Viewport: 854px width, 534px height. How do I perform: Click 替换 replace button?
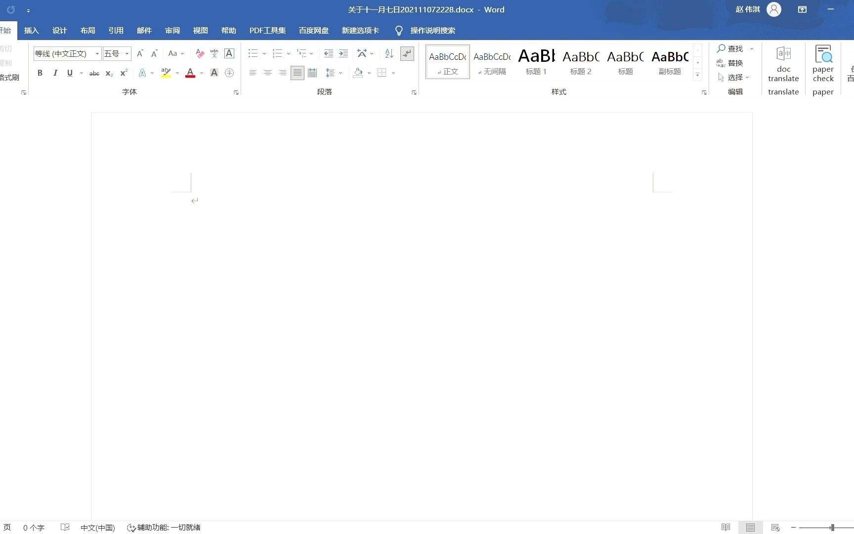(730, 63)
